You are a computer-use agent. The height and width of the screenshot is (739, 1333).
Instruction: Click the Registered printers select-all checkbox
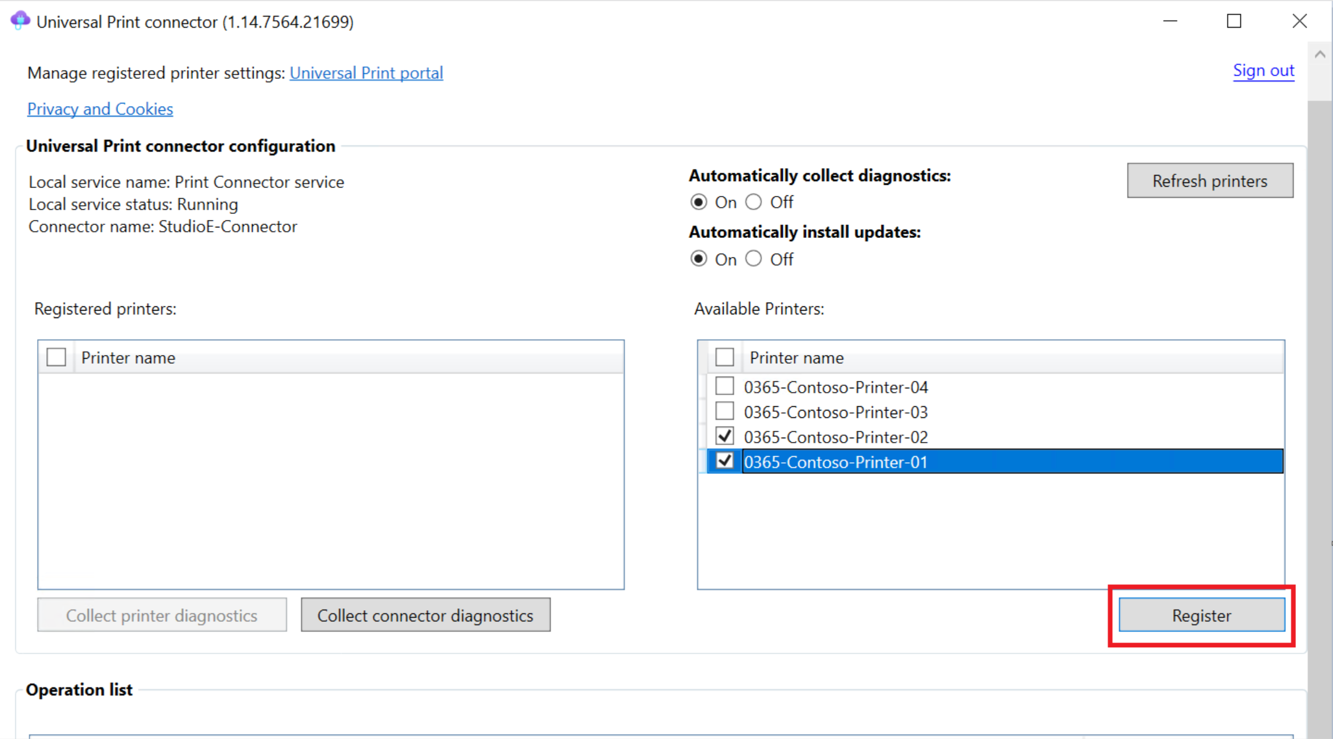tap(57, 357)
